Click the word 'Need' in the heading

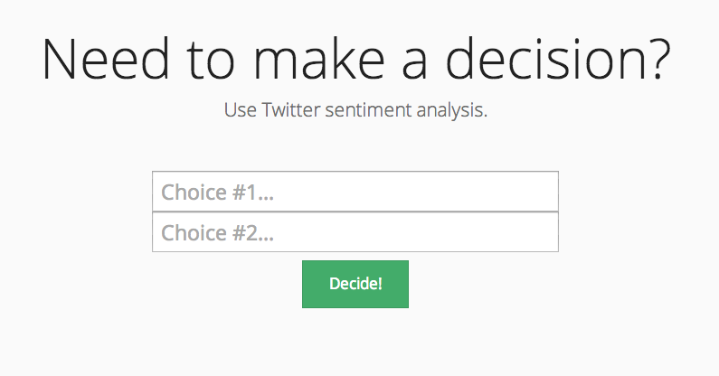coord(106,60)
